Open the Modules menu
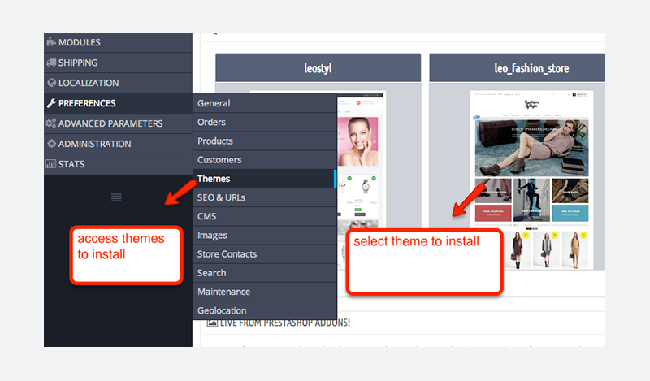This screenshot has height=381, width=650. click(118, 42)
